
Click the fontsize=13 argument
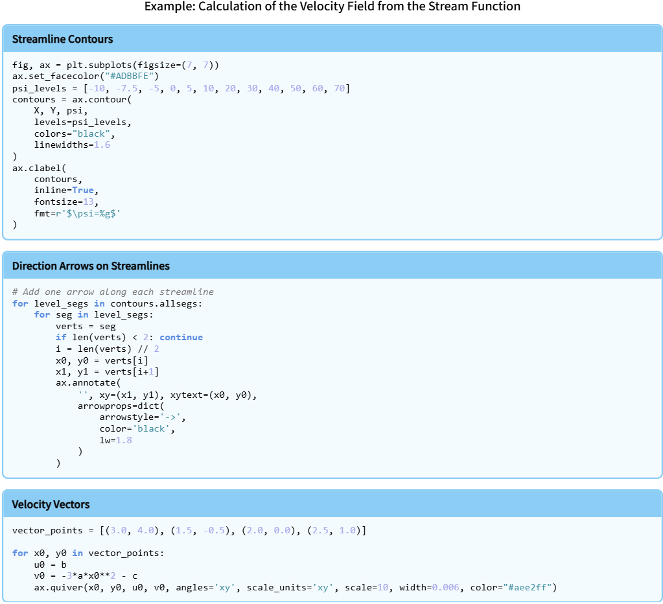[66, 202]
